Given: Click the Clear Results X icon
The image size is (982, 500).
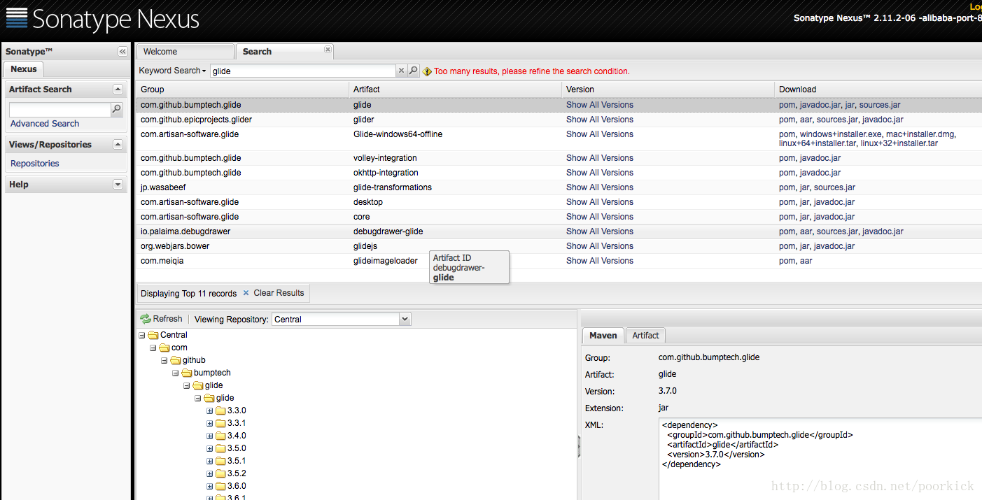Looking at the screenshot, I should coord(246,293).
